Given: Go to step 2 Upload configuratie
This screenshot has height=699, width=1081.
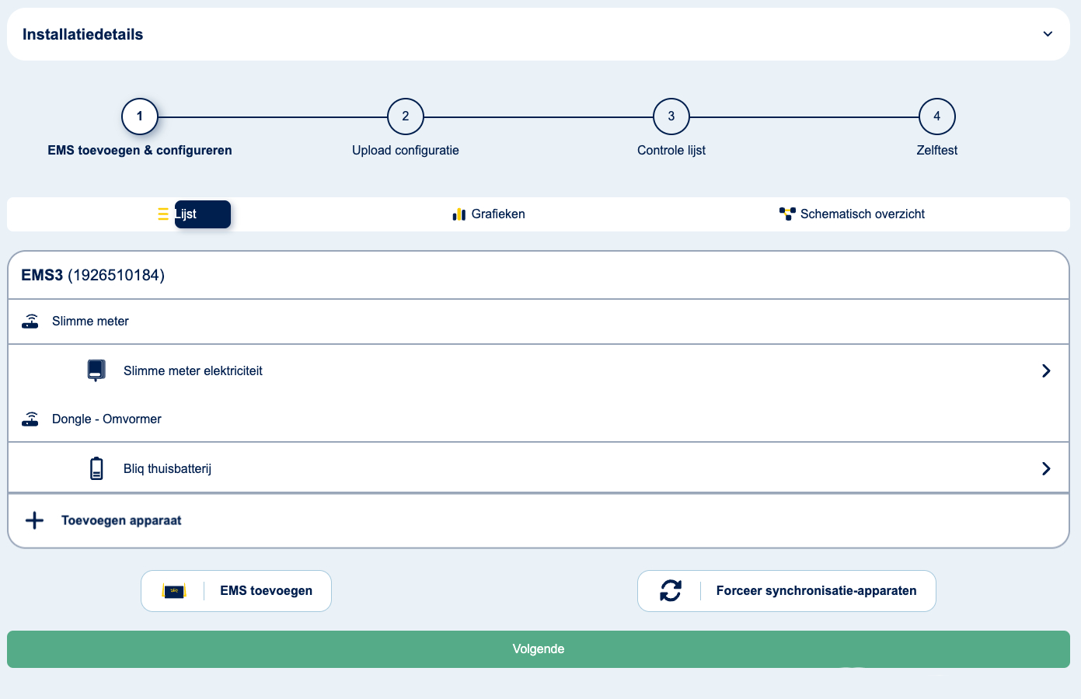Looking at the screenshot, I should [x=406, y=116].
